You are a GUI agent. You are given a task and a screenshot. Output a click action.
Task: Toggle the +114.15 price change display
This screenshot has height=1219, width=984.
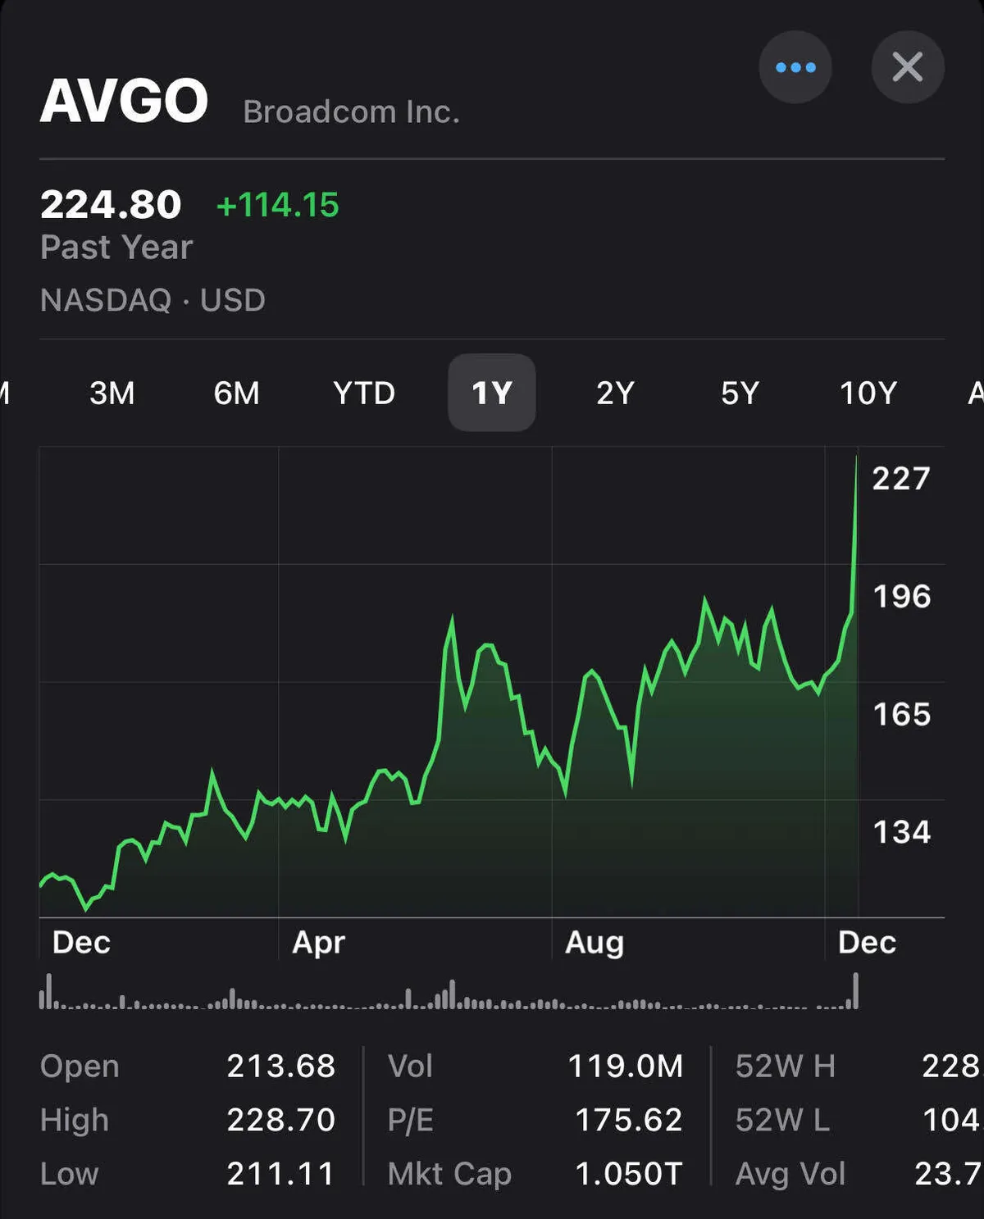(x=277, y=205)
